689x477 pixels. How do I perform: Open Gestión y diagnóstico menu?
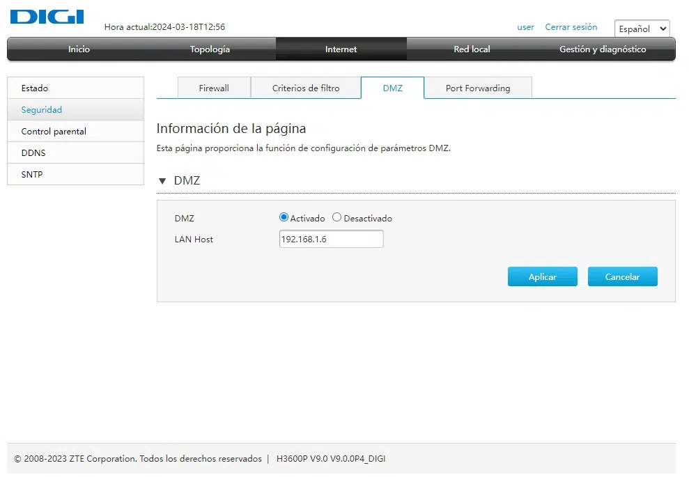(603, 49)
